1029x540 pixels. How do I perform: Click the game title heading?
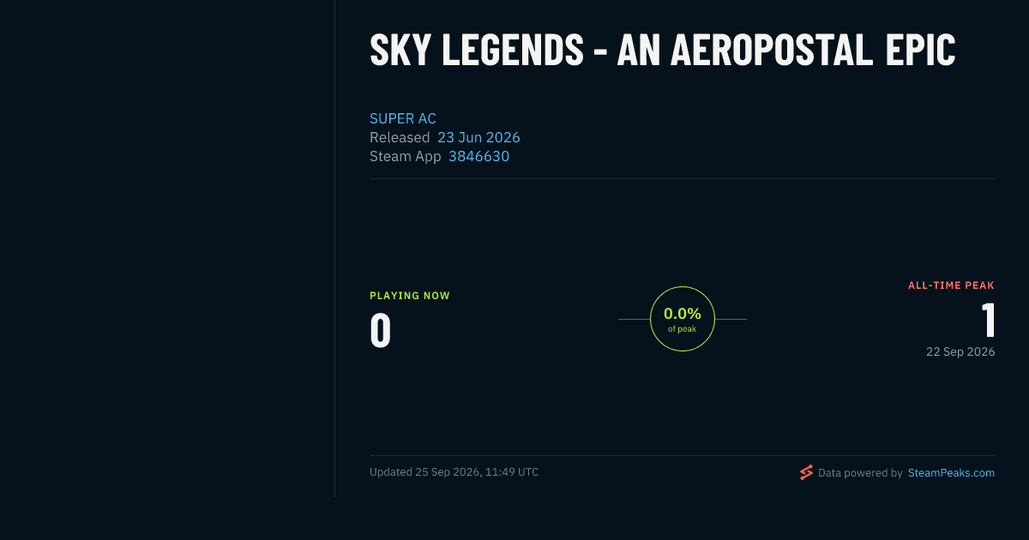662,50
